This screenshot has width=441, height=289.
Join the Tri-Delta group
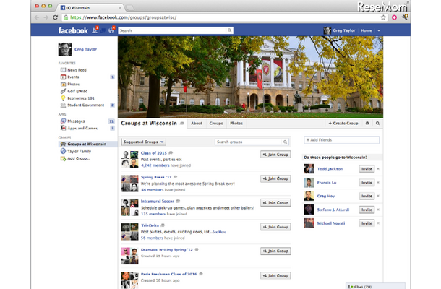[275, 227]
